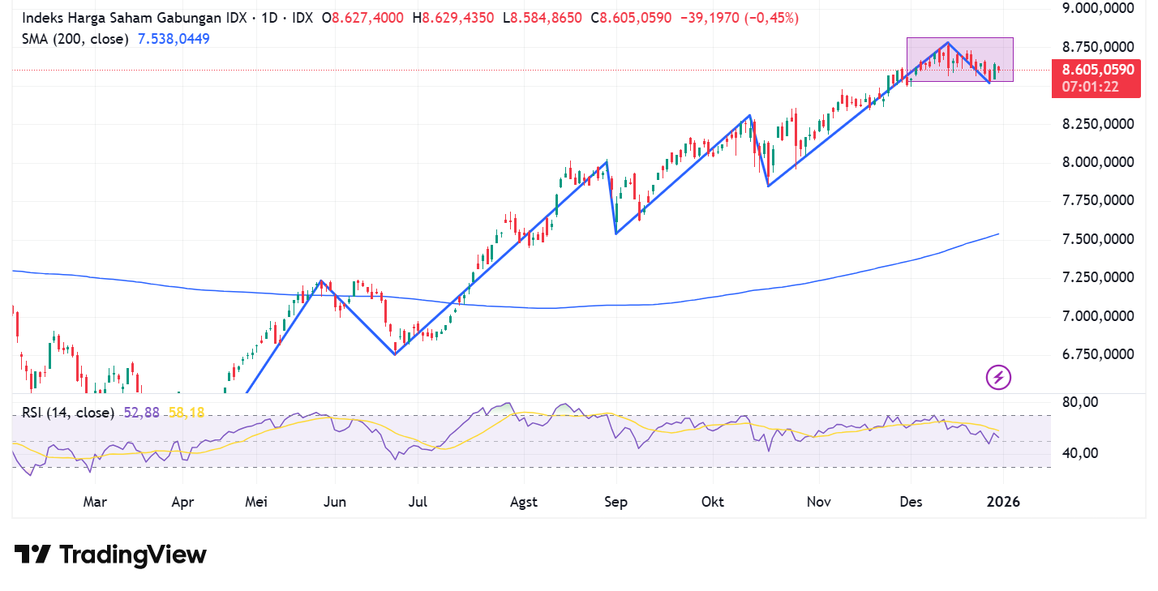Image resolution: width=1158 pixels, height=591 pixels.
Task: Select the blue SMA 200 line
Action: [x=730, y=295]
